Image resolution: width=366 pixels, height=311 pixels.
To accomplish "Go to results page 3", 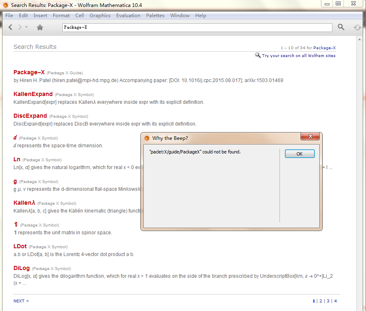I will click(x=328, y=301).
